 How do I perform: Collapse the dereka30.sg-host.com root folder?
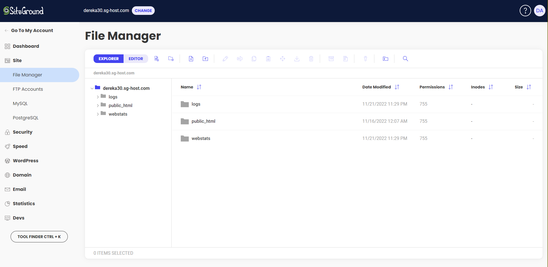coord(92,88)
